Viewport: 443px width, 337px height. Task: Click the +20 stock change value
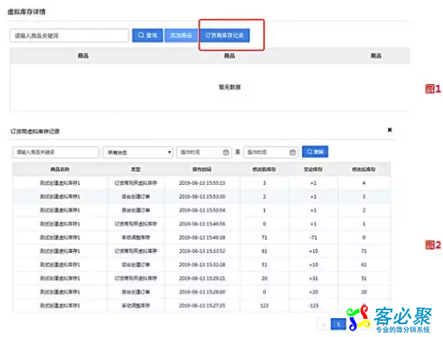313,291
